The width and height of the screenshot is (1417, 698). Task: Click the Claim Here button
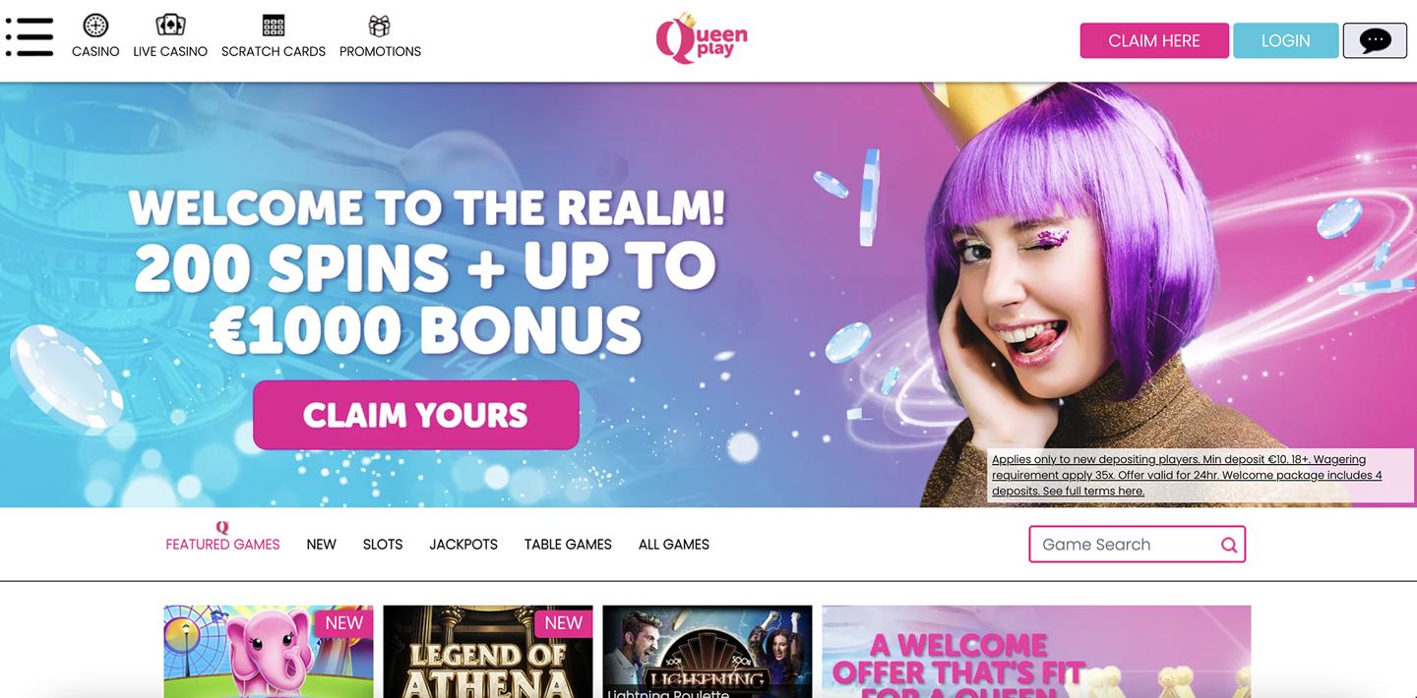click(1154, 40)
